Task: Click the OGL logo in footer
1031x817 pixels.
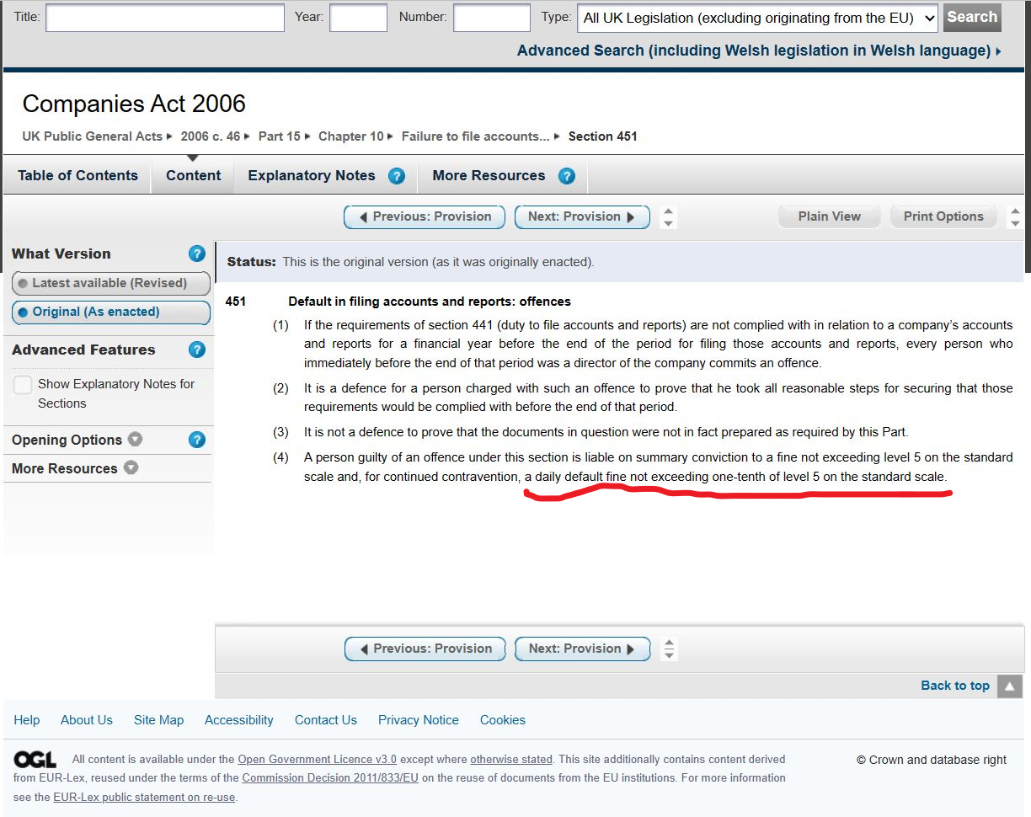Action: pyautogui.click(x=35, y=760)
